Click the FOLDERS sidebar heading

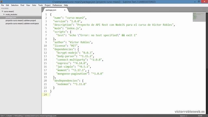click(x=5, y=8)
